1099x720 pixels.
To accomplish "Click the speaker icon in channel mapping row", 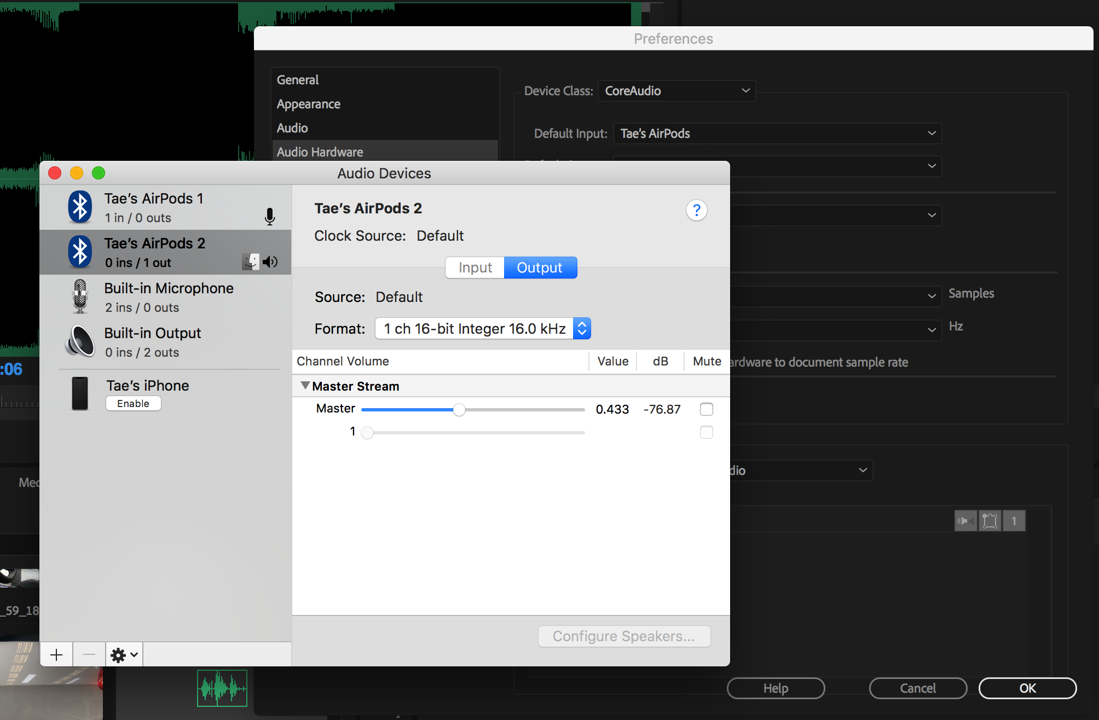I will point(965,521).
